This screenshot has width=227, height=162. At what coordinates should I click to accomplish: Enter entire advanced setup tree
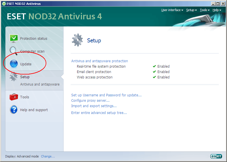[99, 113]
